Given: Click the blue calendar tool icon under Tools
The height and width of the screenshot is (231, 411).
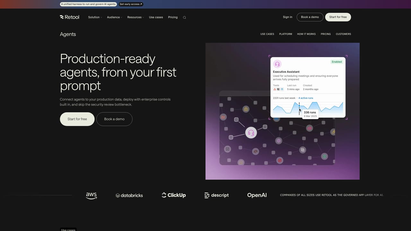Looking at the screenshot, I should [x=282, y=89].
